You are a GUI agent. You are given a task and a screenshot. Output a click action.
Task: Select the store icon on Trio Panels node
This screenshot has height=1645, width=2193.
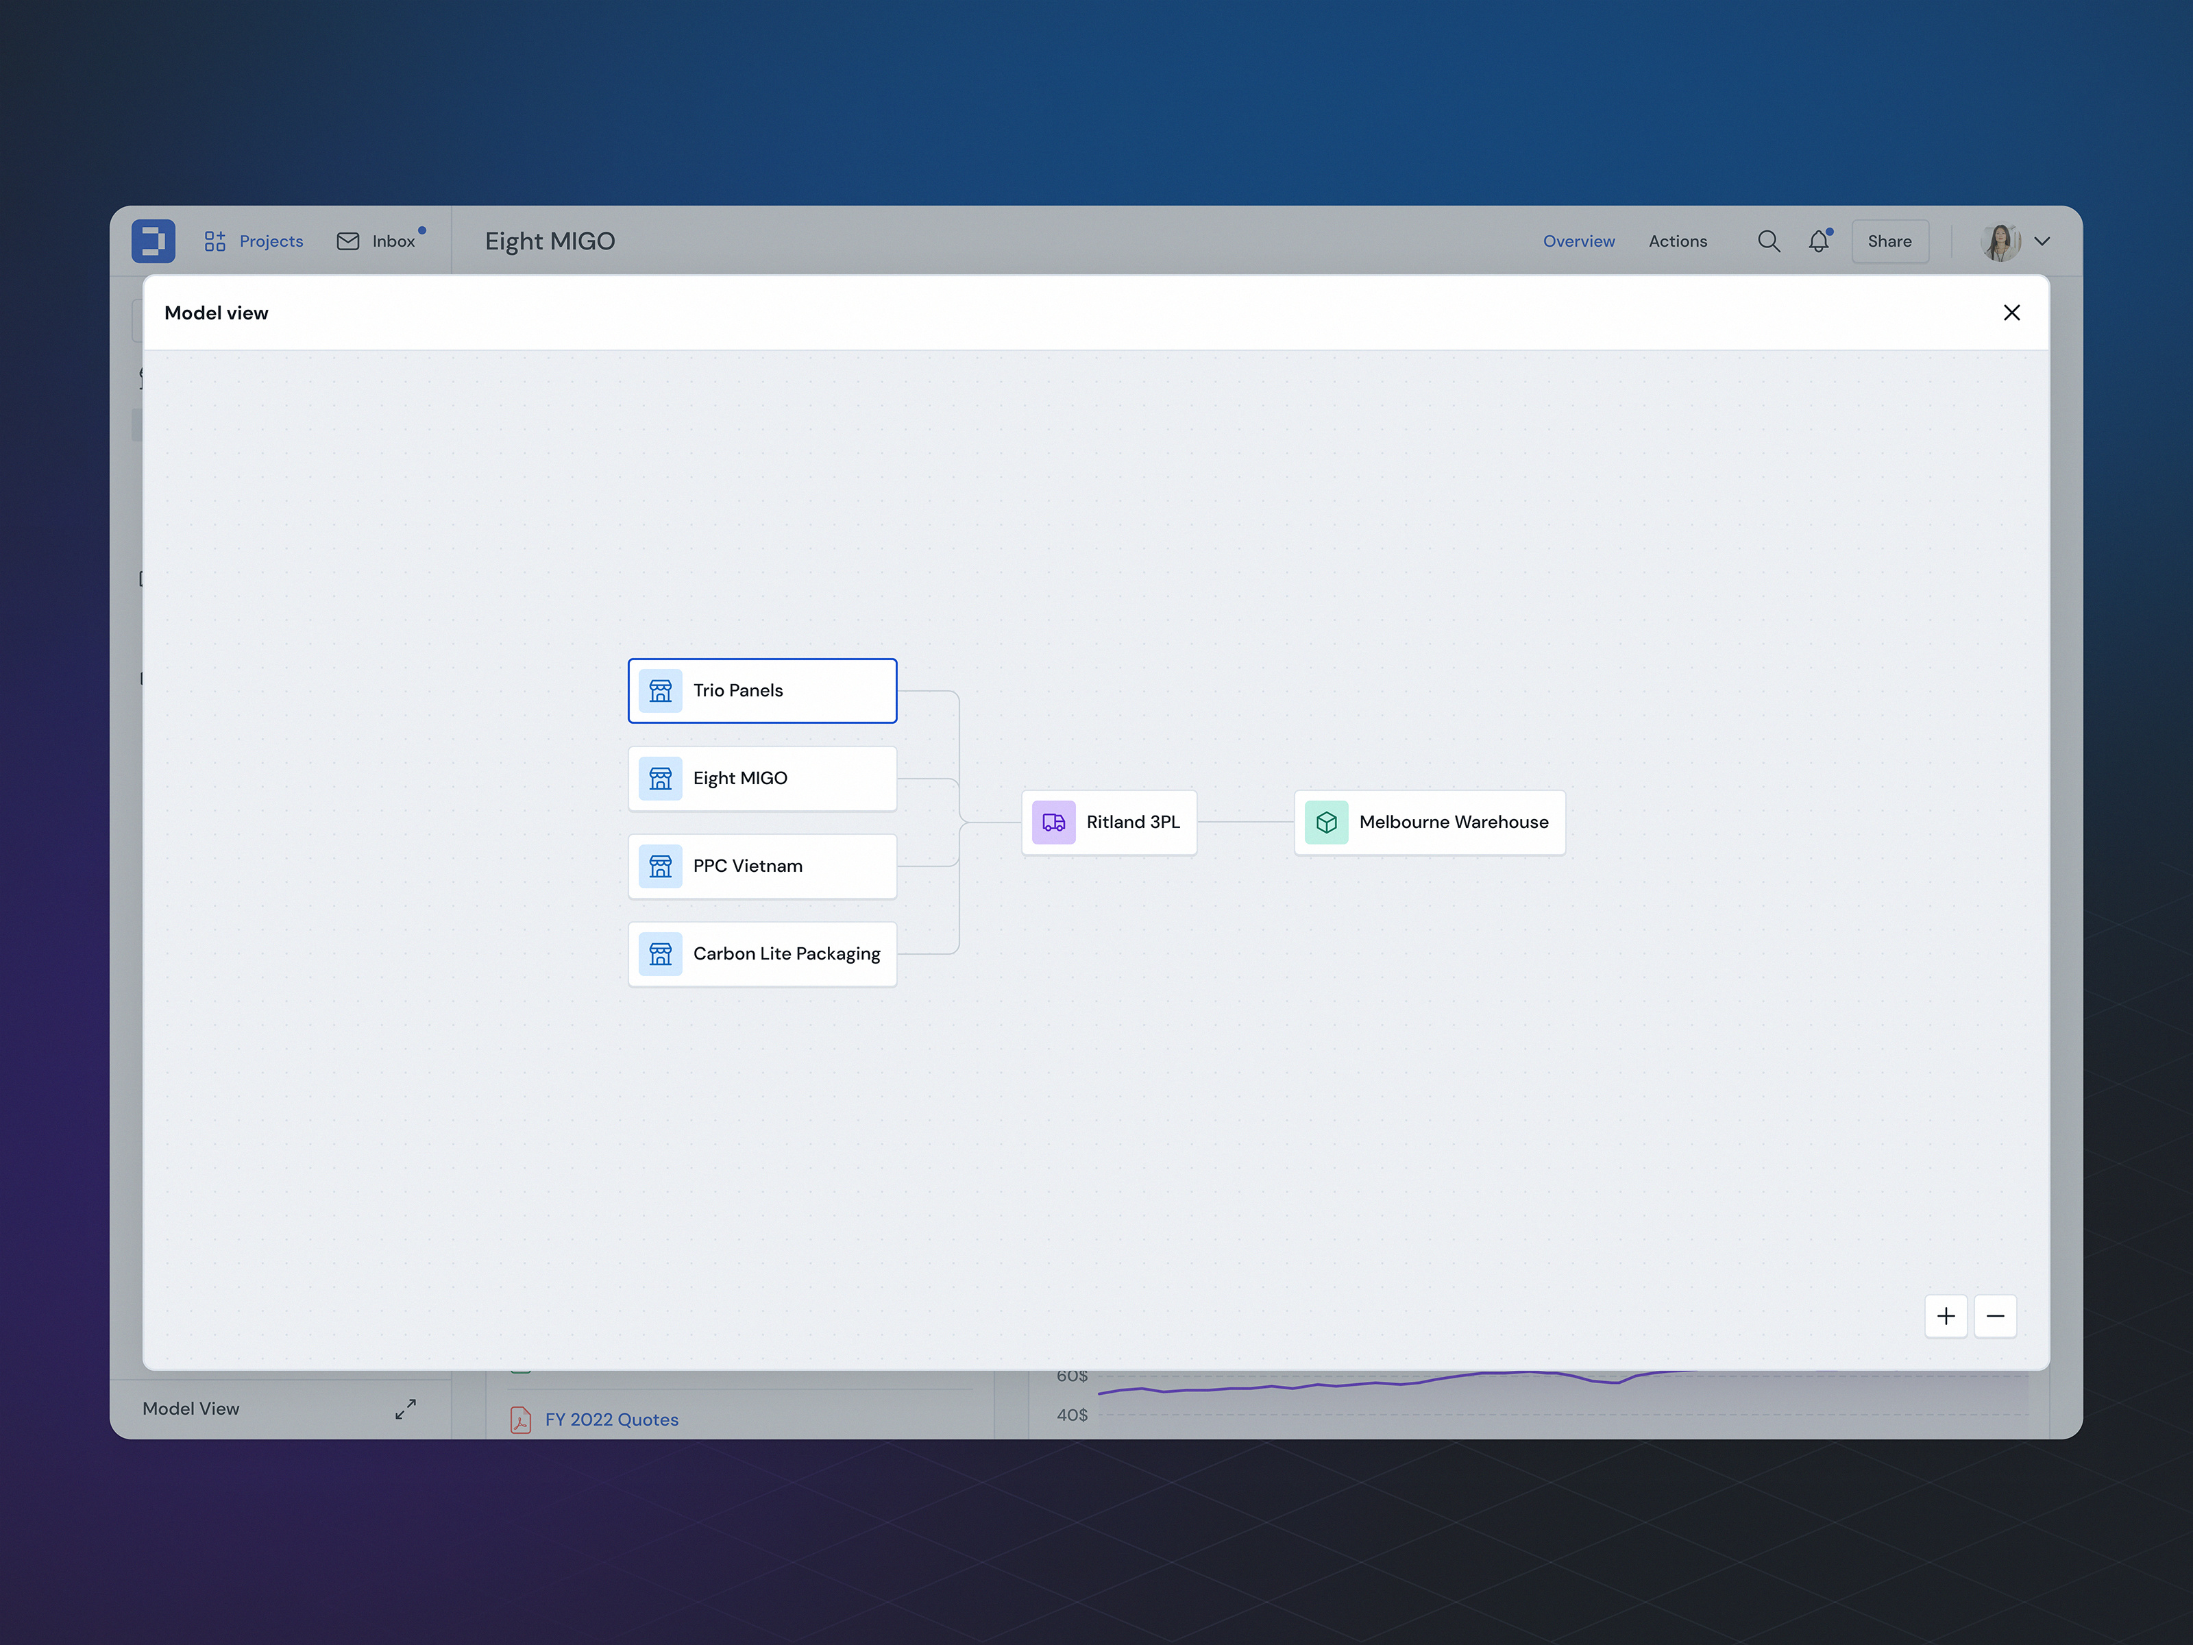click(x=661, y=690)
